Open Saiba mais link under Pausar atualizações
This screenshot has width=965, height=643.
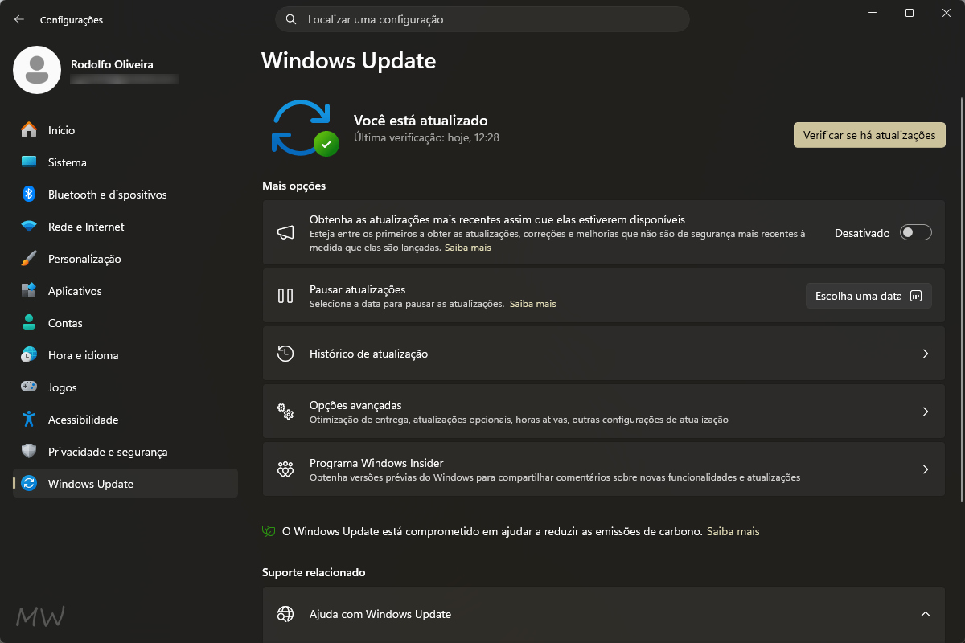(x=533, y=304)
